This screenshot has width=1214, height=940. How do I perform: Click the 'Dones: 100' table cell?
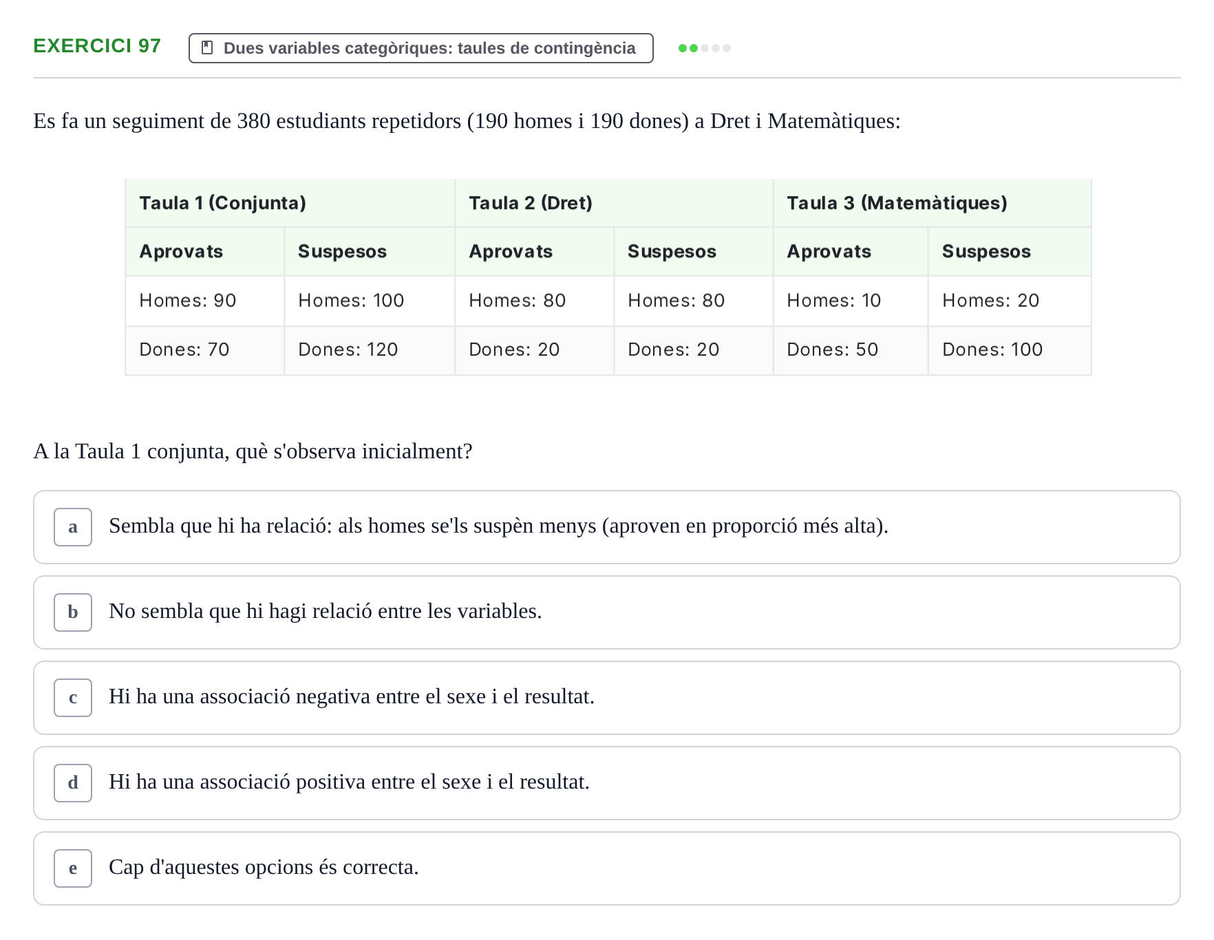click(1010, 350)
